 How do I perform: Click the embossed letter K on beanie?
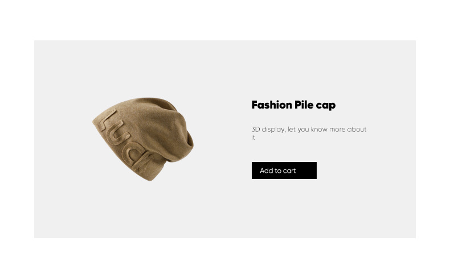pyautogui.click(x=144, y=163)
